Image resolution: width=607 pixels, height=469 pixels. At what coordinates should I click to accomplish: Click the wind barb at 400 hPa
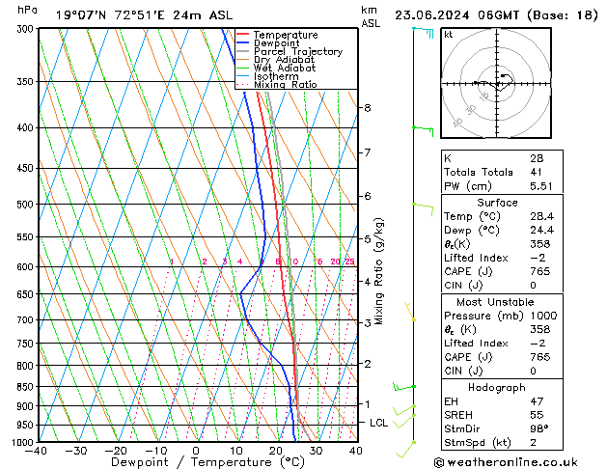(x=423, y=127)
